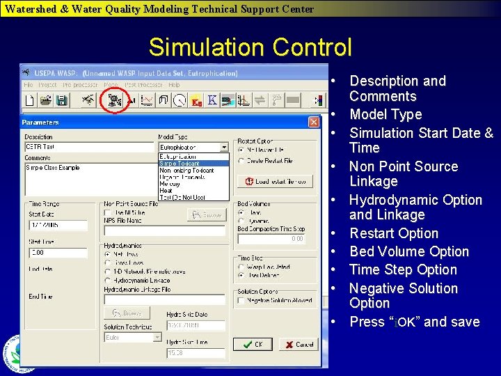The height and width of the screenshot is (376, 501).
Task: Click the Open folder toolbar icon
Action: pyautogui.click(x=46, y=101)
